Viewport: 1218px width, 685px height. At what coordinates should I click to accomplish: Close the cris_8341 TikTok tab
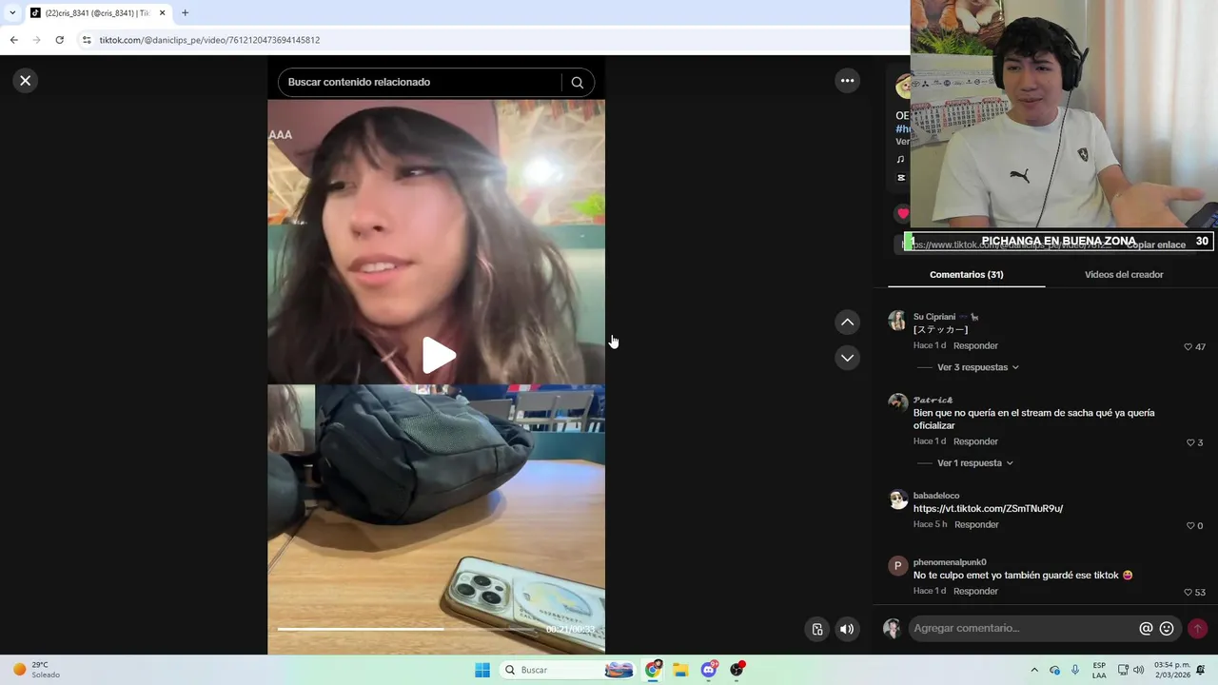(162, 13)
